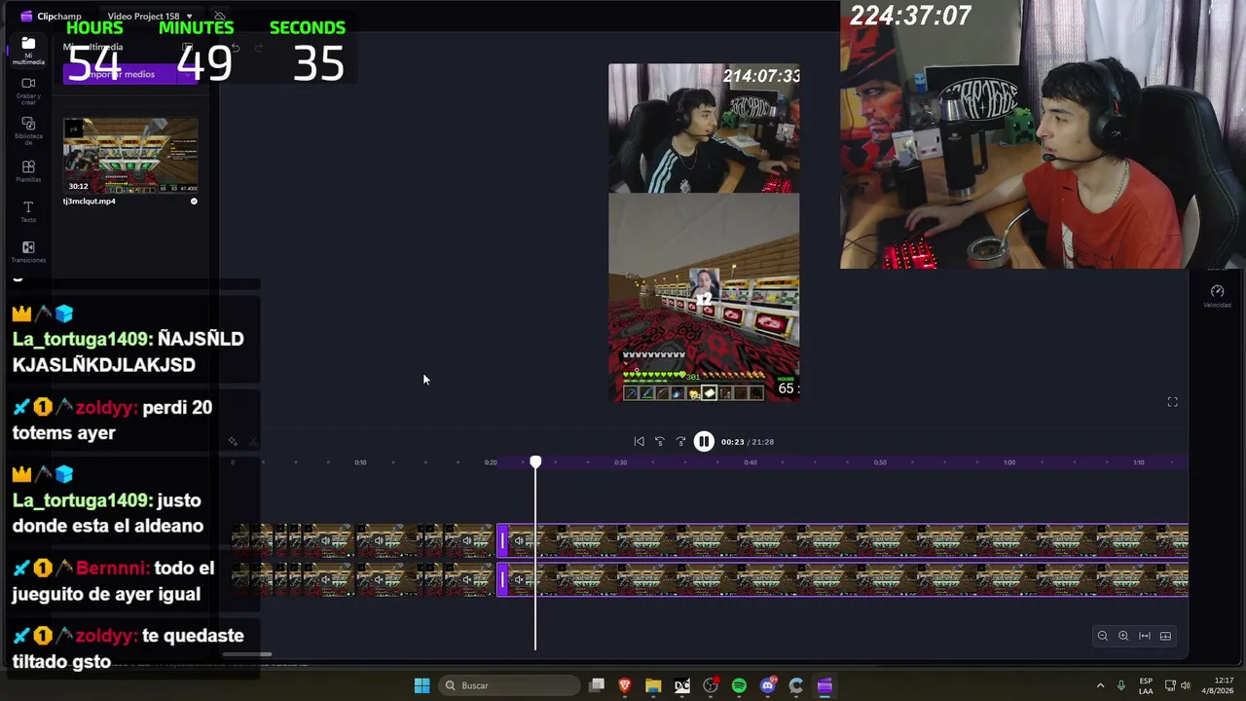Open the volume control in system tray
The image size is (1246, 701).
click(1186, 685)
